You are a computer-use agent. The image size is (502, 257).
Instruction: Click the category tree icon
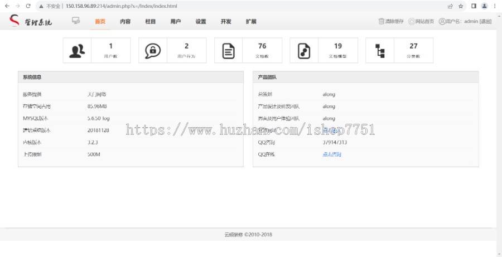[x=380, y=51]
